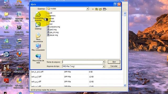
Task: Select Meu computador in the places bar
Action: pyautogui.click(x=38, y=47)
